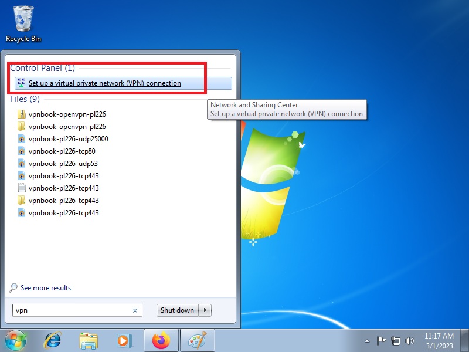The width and height of the screenshot is (469, 352).
Task: Open 'Set up a virtual private network (VPN) connection'
Action: tap(104, 83)
